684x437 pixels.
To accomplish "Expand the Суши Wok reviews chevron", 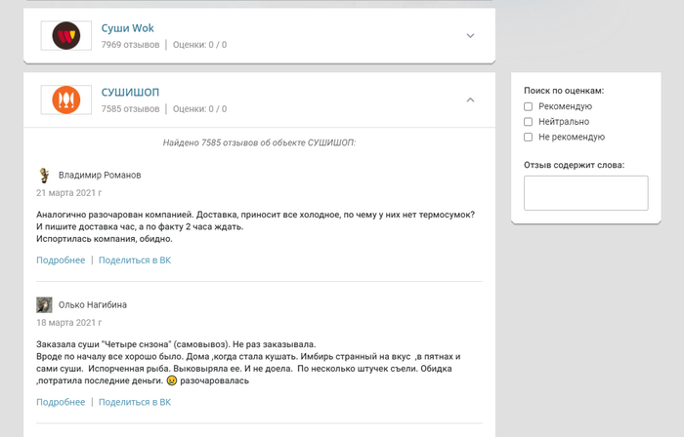I will click(x=470, y=36).
